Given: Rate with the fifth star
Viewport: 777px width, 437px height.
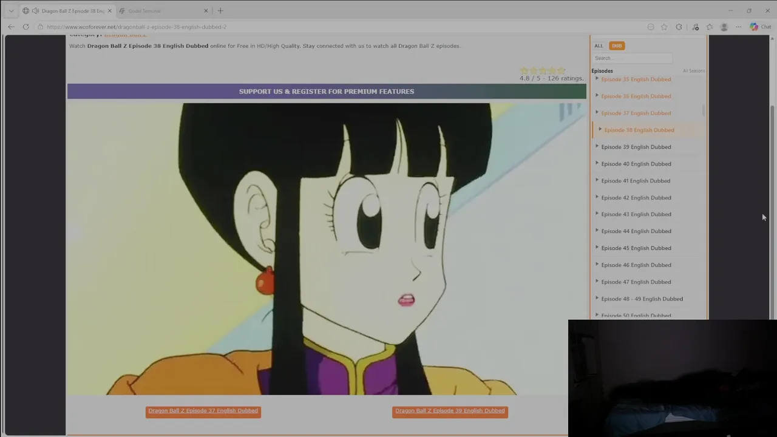Looking at the screenshot, I should tap(561, 70).
